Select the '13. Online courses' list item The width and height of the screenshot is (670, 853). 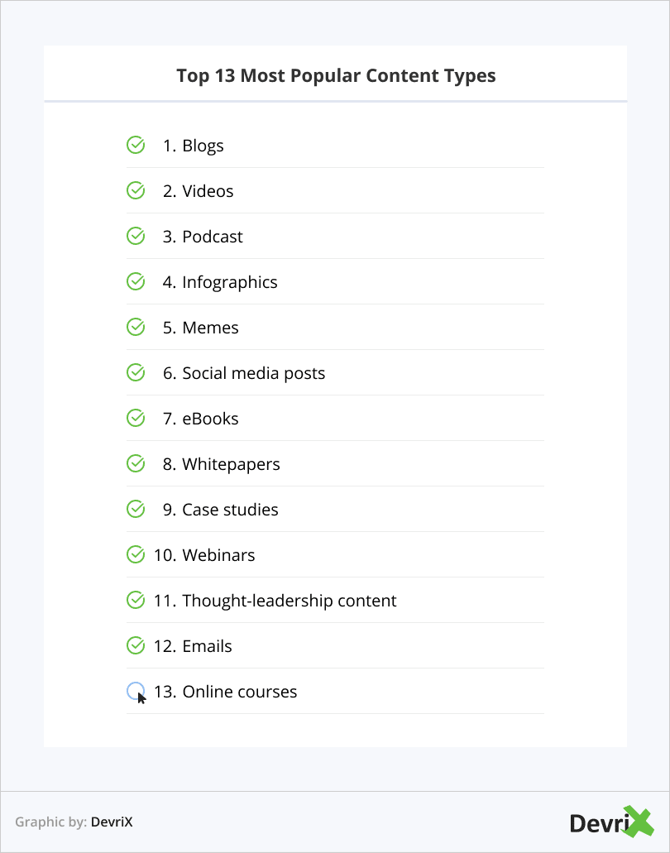(225, 692)
